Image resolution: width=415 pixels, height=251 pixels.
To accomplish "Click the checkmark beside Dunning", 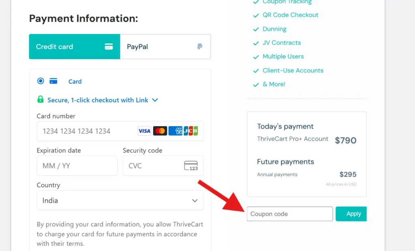I will pos(256,29).
